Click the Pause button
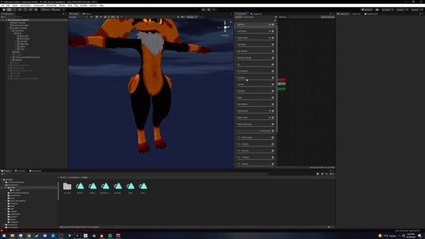The image size is (425, 239). [209, 10]
